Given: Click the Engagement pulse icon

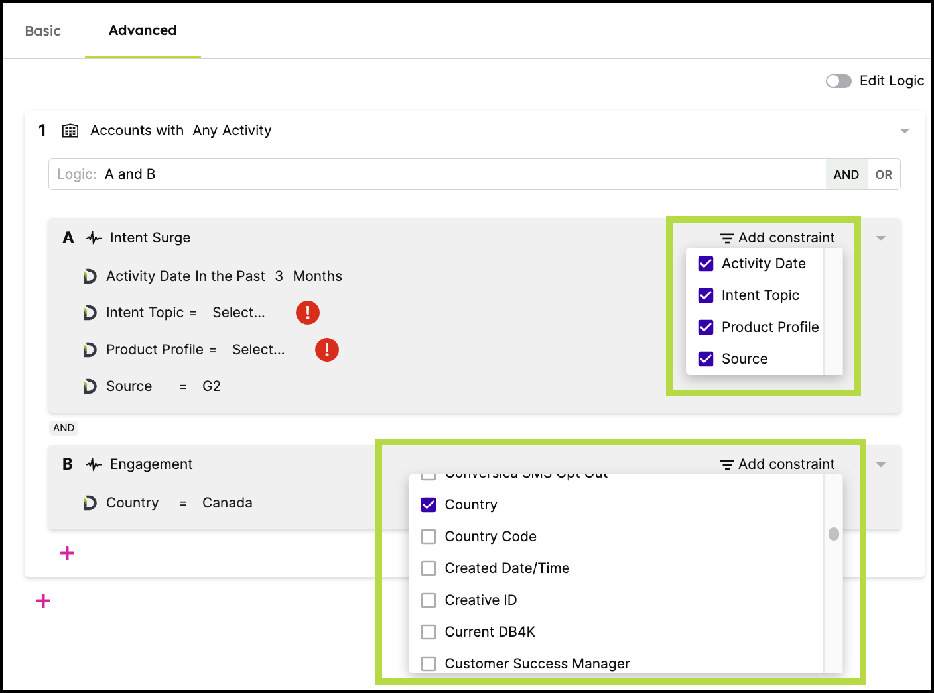Looking at the screenshot, I should [x=94, y=464].
